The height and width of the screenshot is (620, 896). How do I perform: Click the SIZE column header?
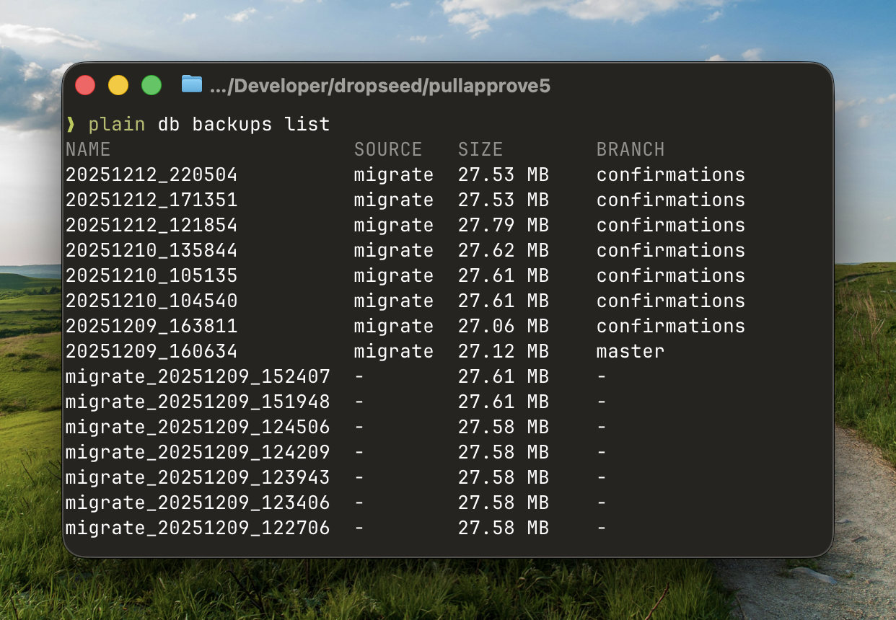click(480, 149)
